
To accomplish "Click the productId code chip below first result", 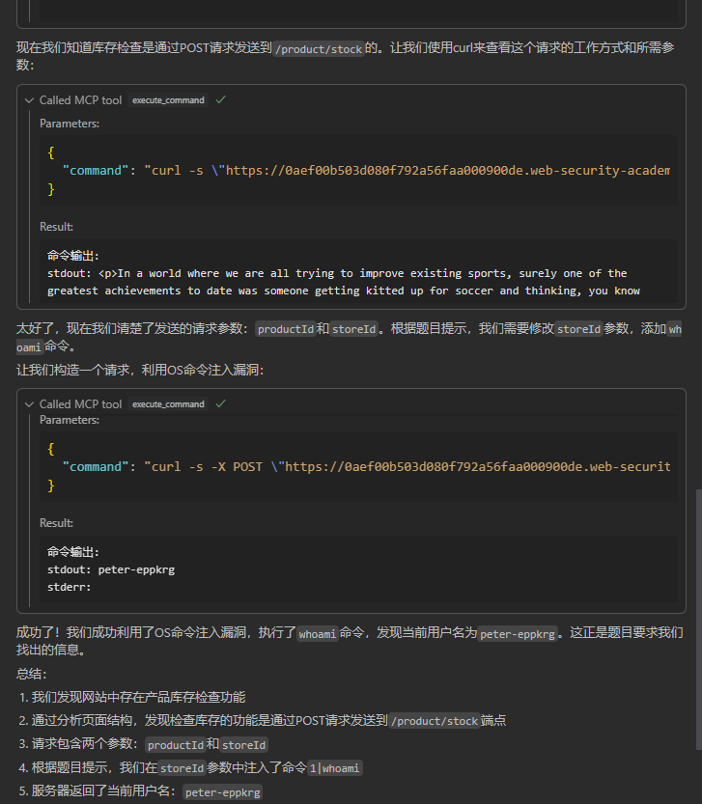I will click(286, 329).
